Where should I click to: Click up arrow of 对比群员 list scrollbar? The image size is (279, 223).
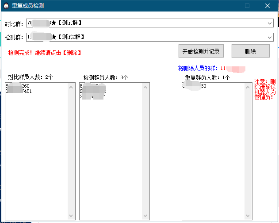71,87
